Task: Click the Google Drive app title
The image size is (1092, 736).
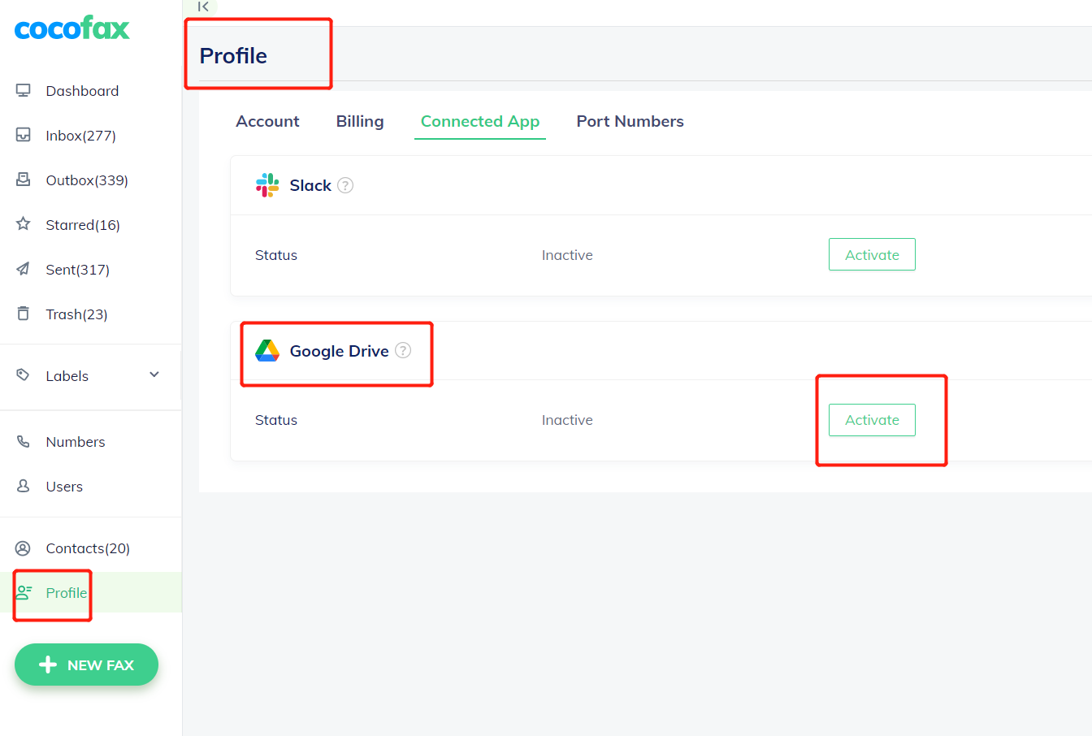Action: [x=339, y=351]
